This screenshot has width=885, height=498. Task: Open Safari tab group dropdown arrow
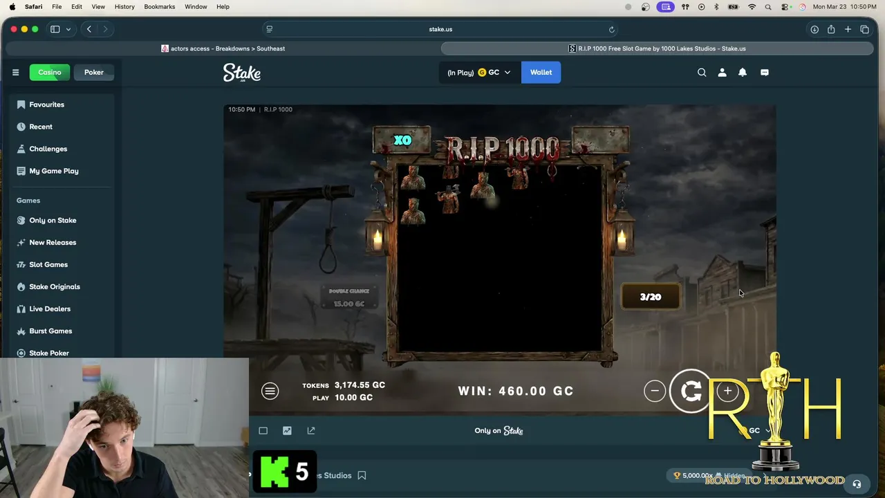pyautogui.click(x=68, y=29)
